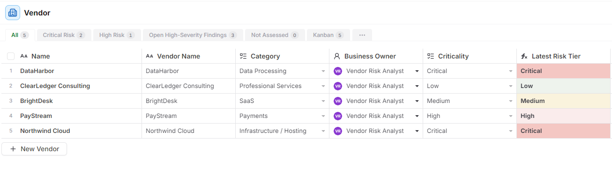Click the Criticality column header
Viewport: 612px width, 176px height.
(470, 56)
